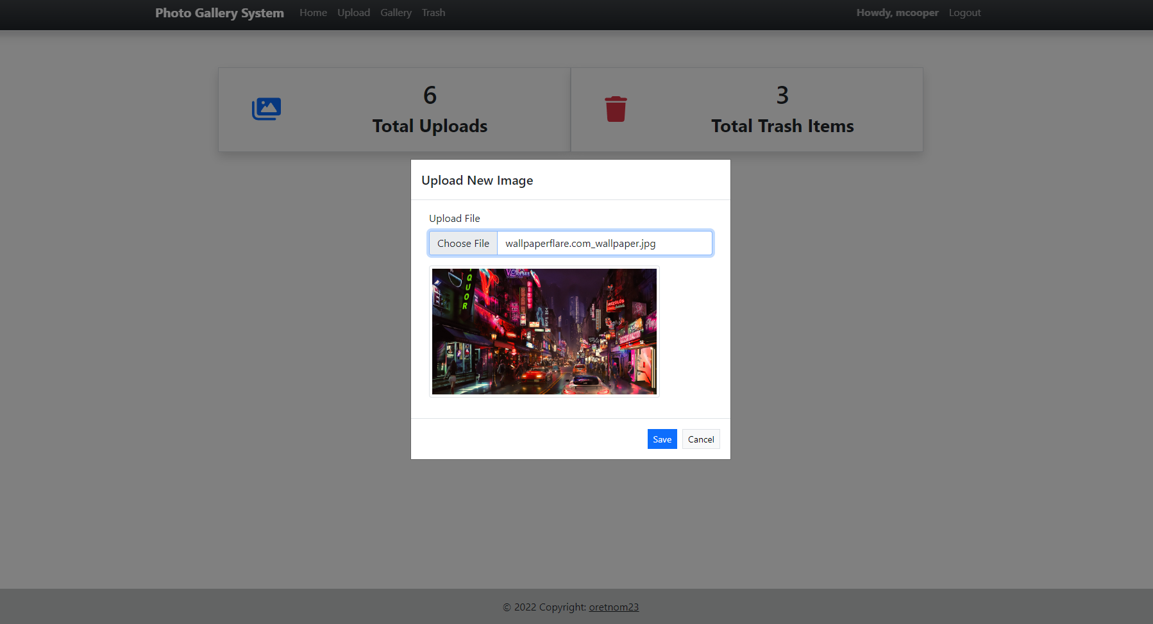Viewport: 1153px width, 624px height.
Task: Click the Upload New Image dialog title
Action: click(477, 180)
